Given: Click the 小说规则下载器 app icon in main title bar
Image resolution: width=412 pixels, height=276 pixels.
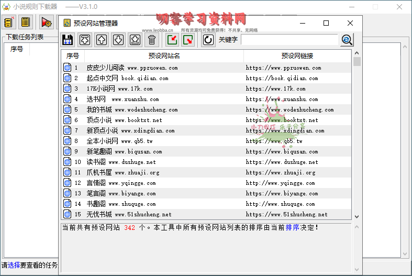Looking at the screenshot, I should tap(6, 7).
